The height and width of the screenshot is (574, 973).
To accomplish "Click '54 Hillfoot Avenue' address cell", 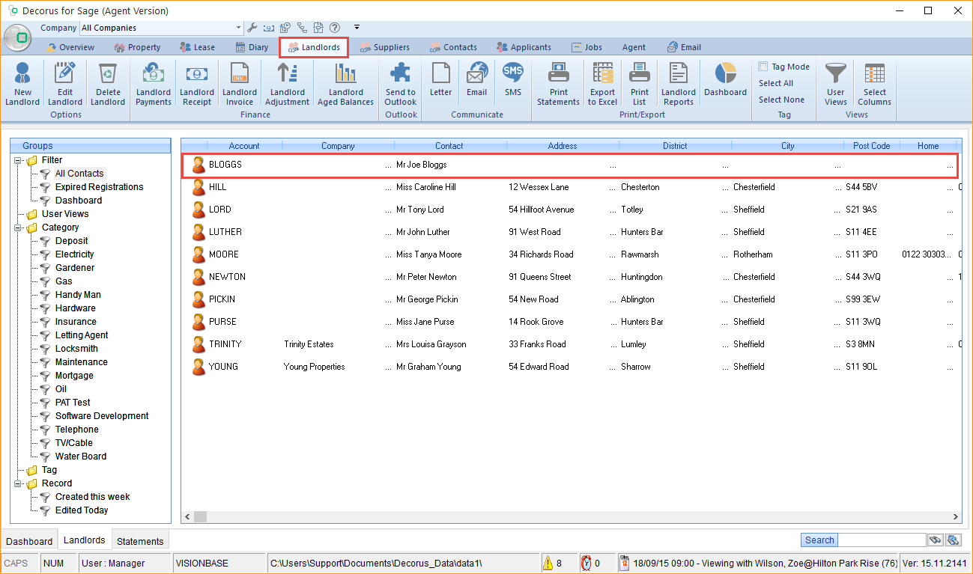I will 541,210.
